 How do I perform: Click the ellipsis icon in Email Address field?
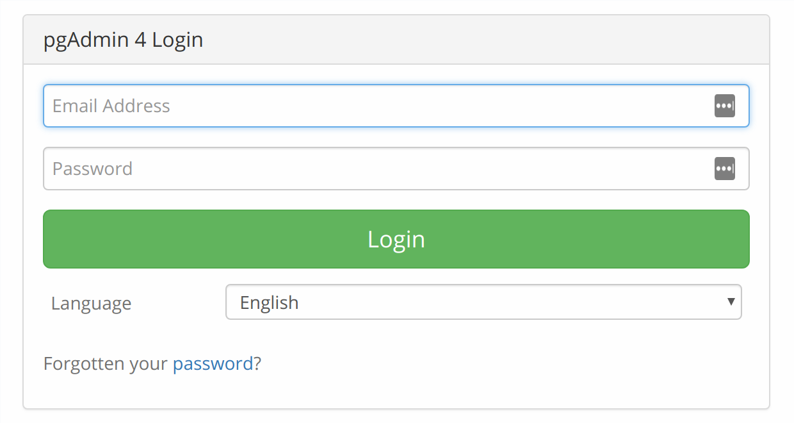click(725, 106)
